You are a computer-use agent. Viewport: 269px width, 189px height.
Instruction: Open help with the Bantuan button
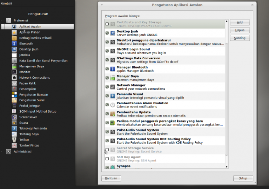pyautogui.click(x=111, y=178)
